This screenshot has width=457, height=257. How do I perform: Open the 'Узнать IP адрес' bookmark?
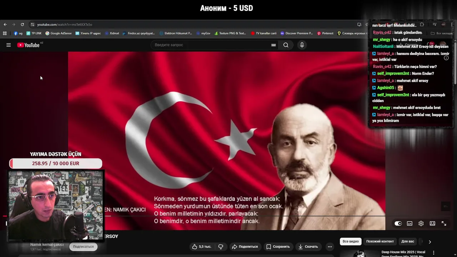point(88,33)
